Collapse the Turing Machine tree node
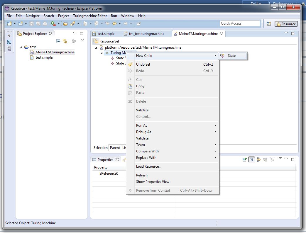Image resolution: width=306 pixels, height=233 pixels. tap(102, 53)
